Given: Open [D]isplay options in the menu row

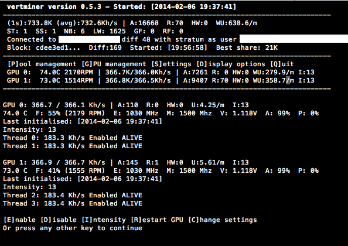Looking at the screenshot, I should pos(231,64).
